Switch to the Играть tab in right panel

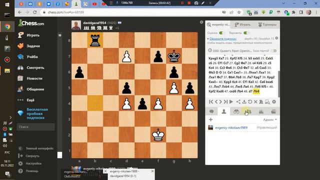pos(242,24)
